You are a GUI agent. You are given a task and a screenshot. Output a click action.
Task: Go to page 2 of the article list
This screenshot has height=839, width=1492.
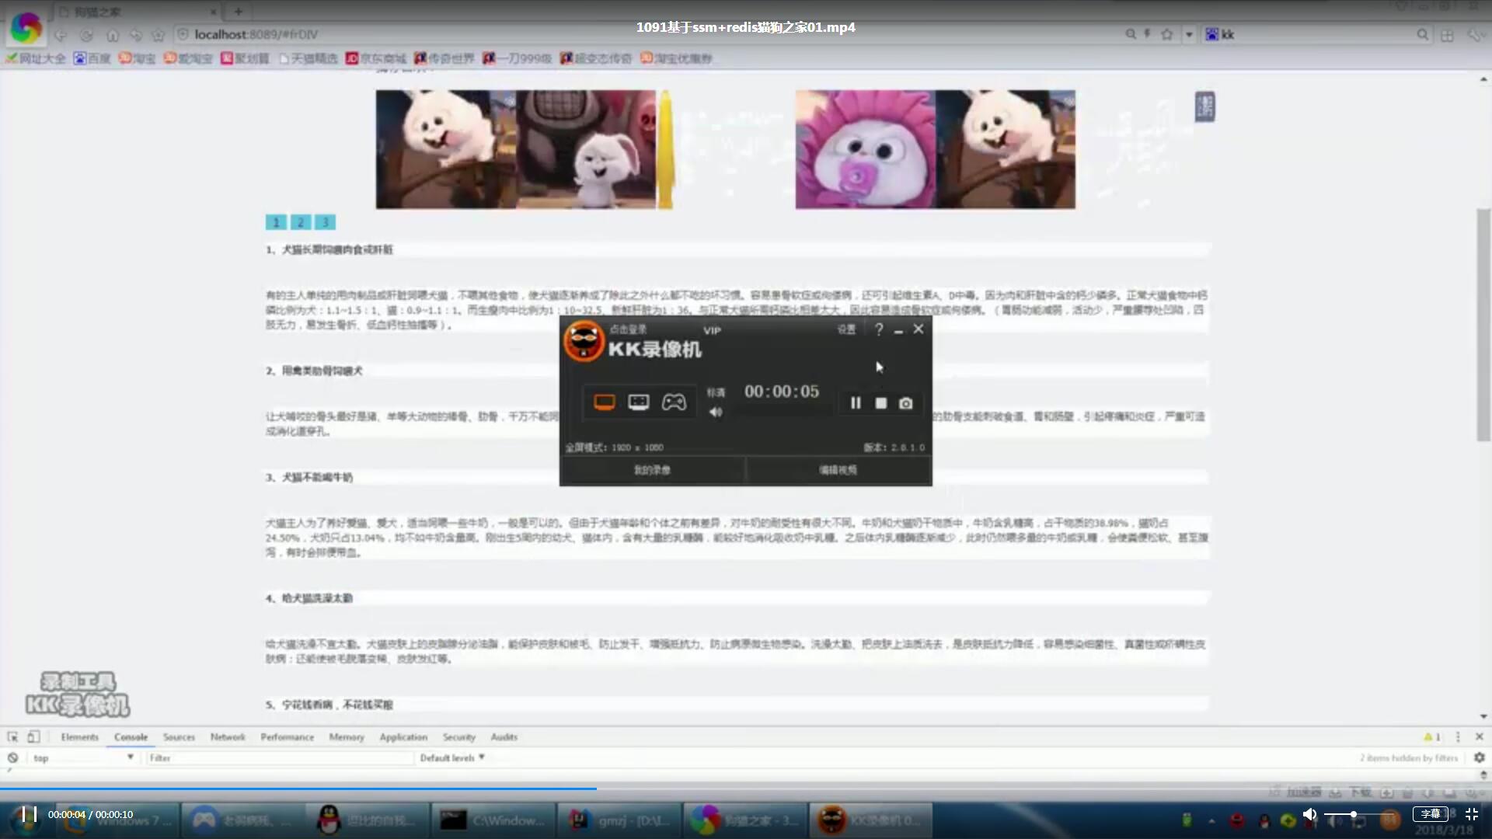pyautogui.click(x=301, y=222)
